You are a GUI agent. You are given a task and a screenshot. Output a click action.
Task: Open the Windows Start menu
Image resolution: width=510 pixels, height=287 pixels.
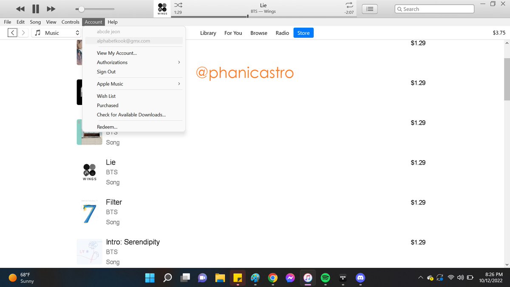(x=150, y=278)
